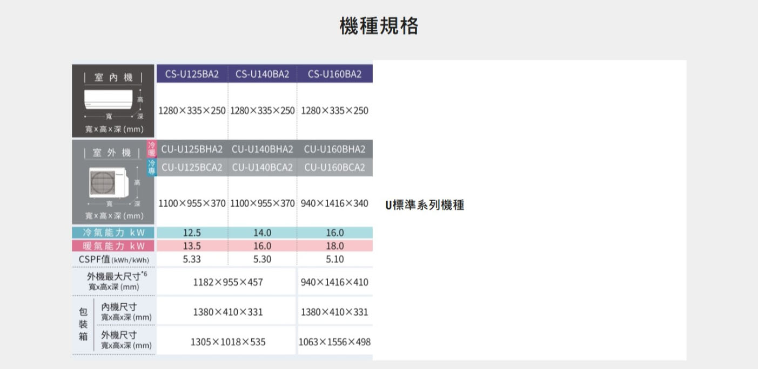Click the CU-U160BHA2 model cell
Viewport: 758px width, 369px height.
coord(334,149)
